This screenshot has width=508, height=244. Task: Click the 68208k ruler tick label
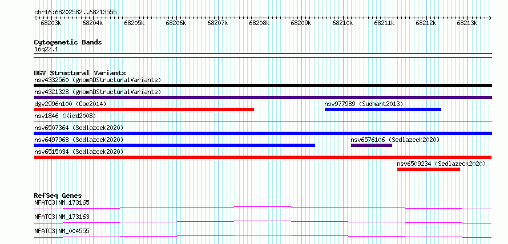(259, 23)
